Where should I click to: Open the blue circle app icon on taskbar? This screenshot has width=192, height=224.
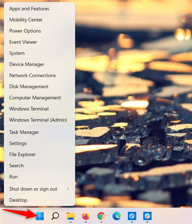(x=132, y=216)
